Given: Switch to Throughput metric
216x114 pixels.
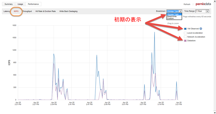Looking at the screenshot, I should pos(27,11).
